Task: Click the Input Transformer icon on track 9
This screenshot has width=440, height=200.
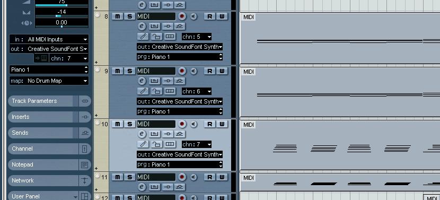Action: point(154,81)
